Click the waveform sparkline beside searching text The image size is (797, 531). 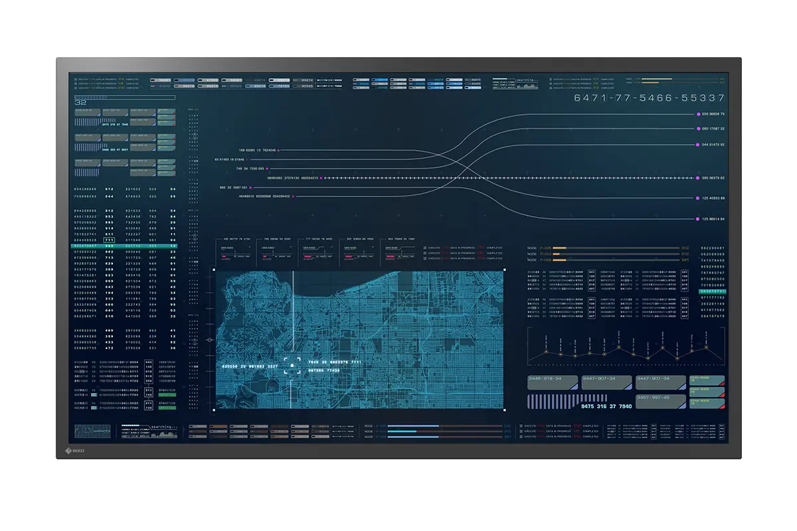click(164, 433)
